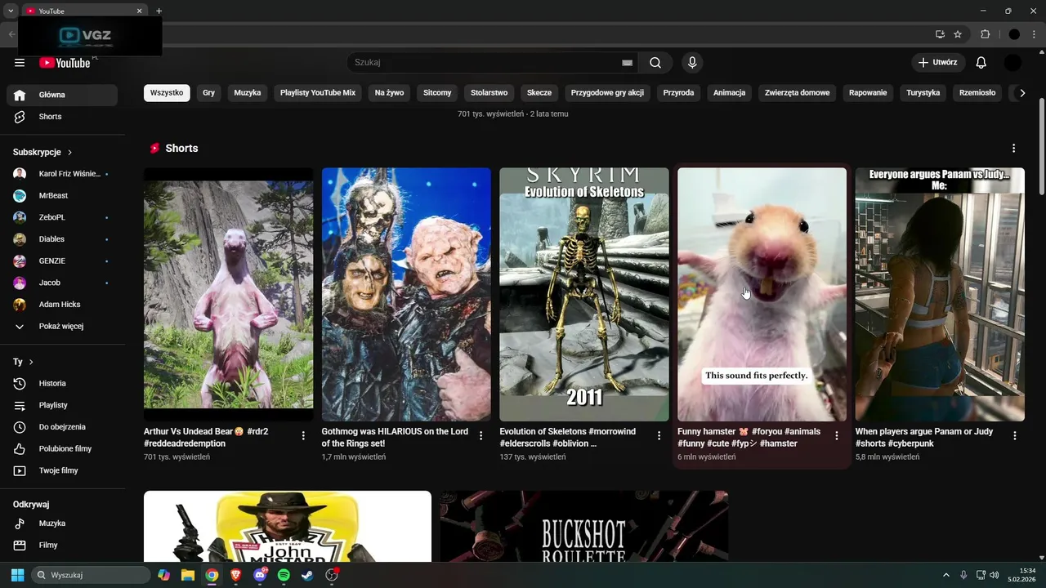This screenshot has height=588, width=1046.
Task: Open Polubione filmy liked videos
Action: click(x=62, y=448)
